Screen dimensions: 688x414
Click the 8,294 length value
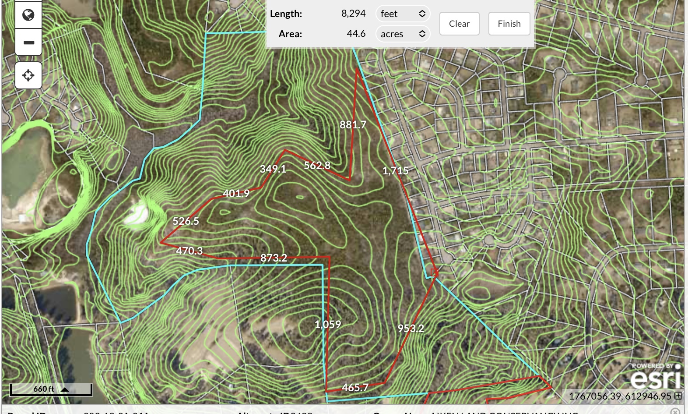(x=353, y=14)
